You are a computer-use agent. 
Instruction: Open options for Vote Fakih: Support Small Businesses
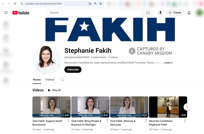point(68,121)
